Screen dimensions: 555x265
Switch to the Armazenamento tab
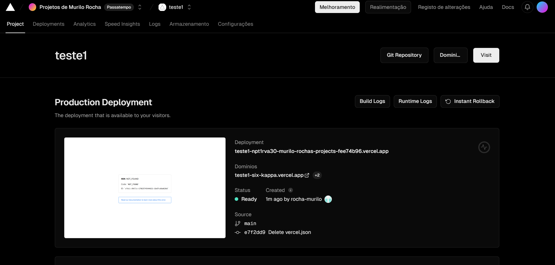coord(189,24)
